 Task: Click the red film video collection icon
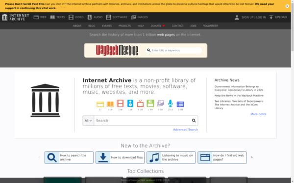click(x=120, y=103)
